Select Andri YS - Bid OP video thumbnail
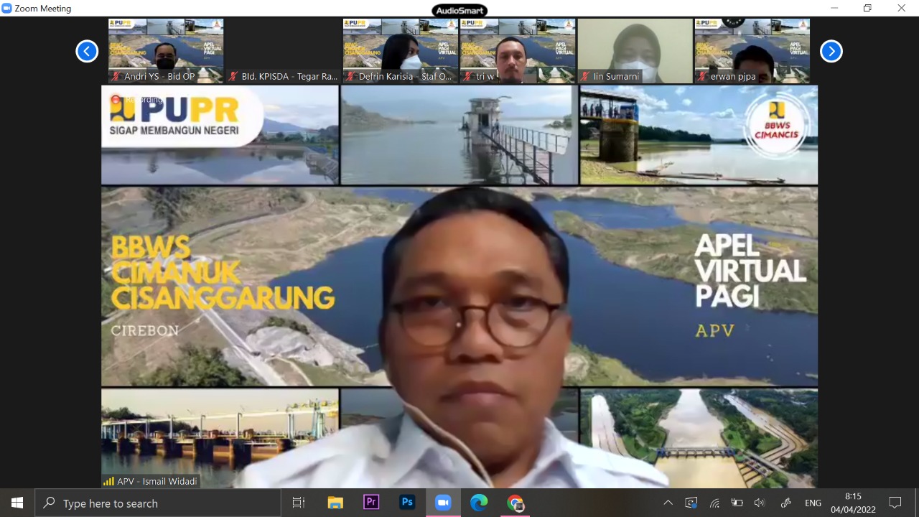919x517 pixels. [x=166, y=51]
